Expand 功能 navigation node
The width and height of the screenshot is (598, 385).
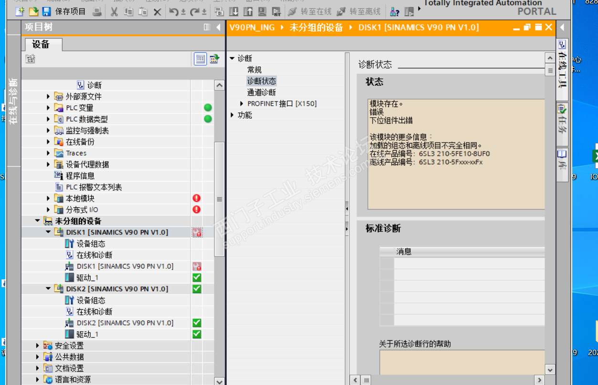232,115
